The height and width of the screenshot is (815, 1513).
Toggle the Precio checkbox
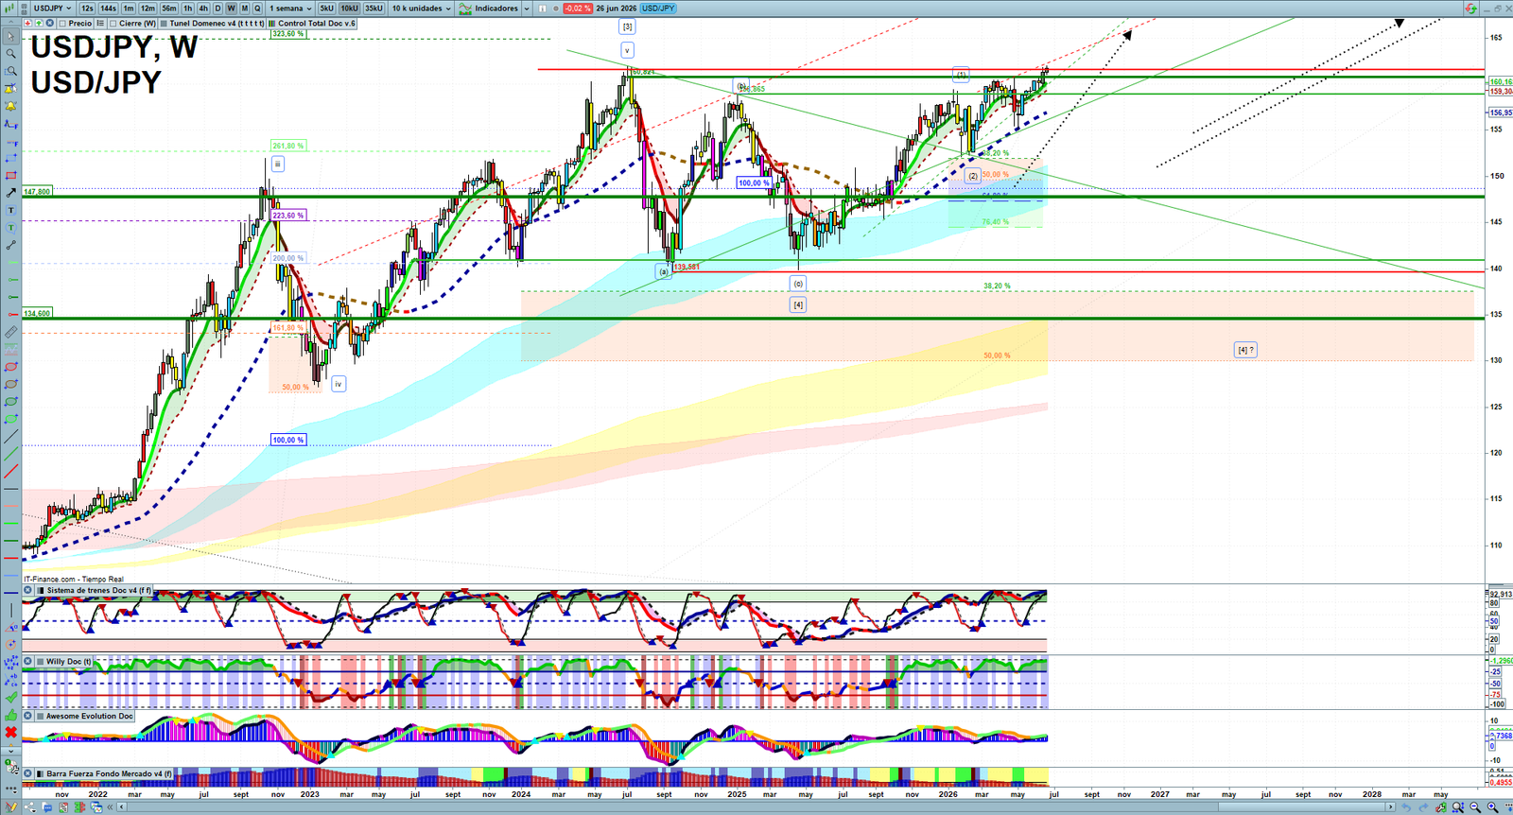pyautogui.click(x=62, y=24)
